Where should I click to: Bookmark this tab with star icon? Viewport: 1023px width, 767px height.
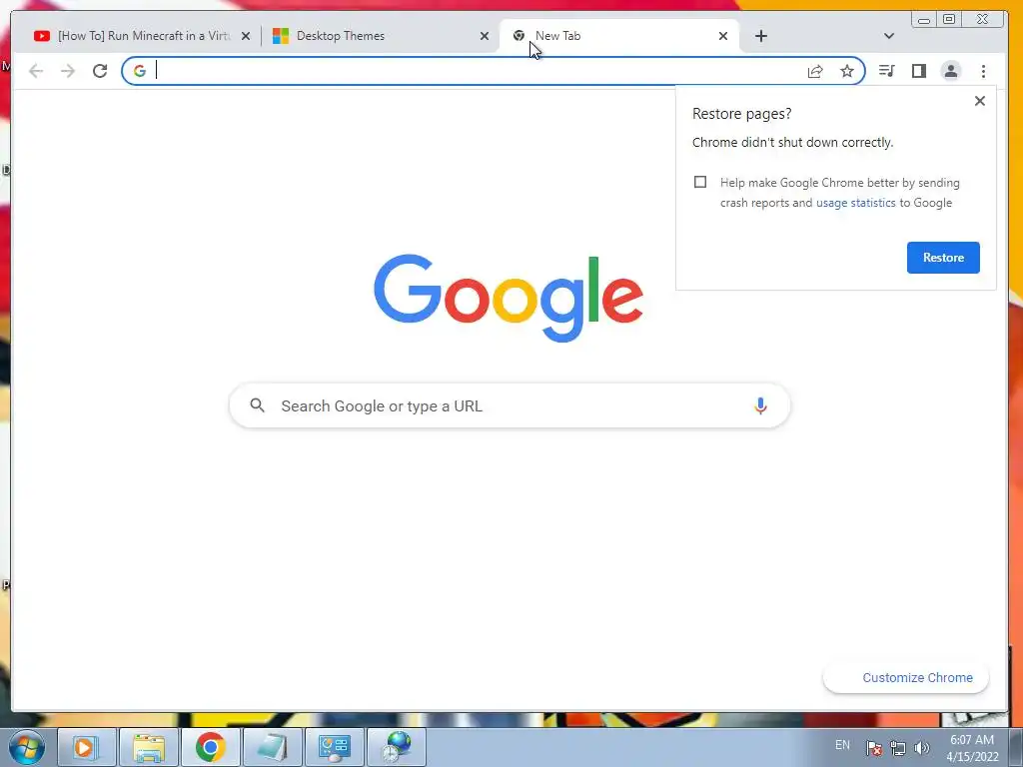click(847, 71)
